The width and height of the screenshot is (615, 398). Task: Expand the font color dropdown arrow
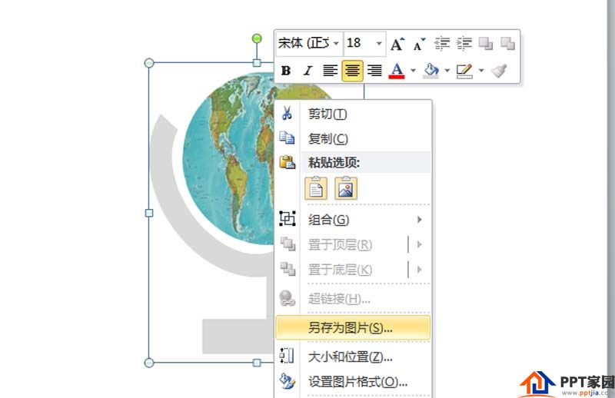coord(413,71)
